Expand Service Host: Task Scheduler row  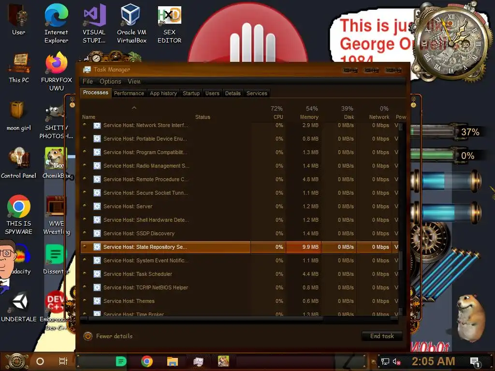(x=85, y=273)
